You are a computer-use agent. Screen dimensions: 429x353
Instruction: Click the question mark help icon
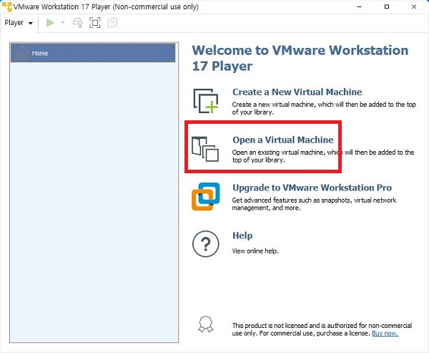point(206,243)
